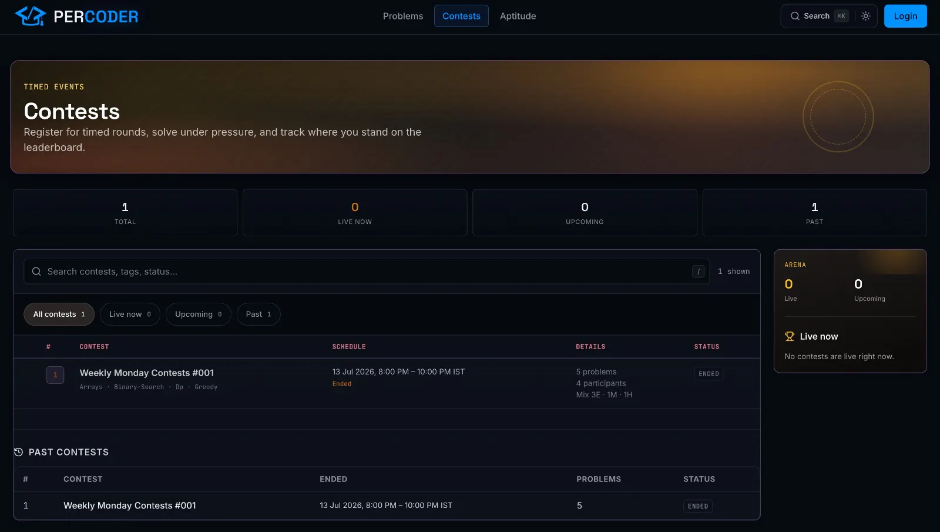Click the ENDED status badge in main table
The image size is (940, 532).
pyautogui.click(x=709, y=374)
